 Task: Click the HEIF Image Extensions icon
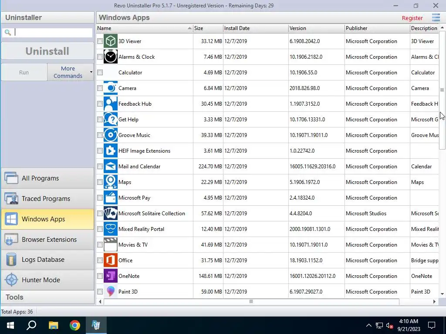pyautogui.click(x=110, y=150)
